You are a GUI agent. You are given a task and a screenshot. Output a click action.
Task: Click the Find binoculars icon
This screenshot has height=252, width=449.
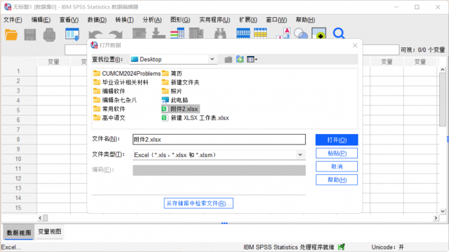220,34
